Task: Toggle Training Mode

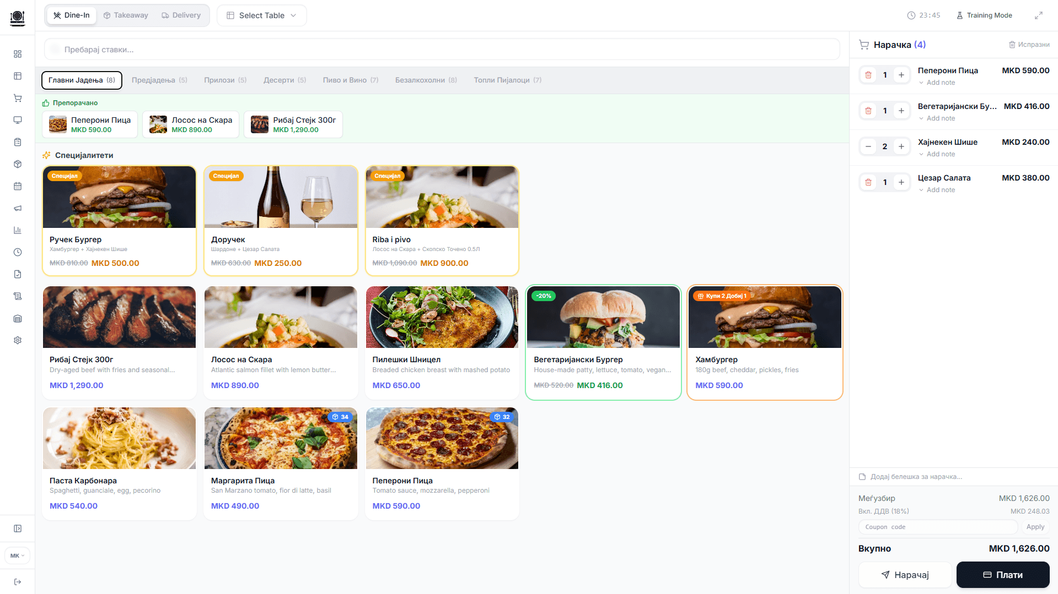Action: 984,15
